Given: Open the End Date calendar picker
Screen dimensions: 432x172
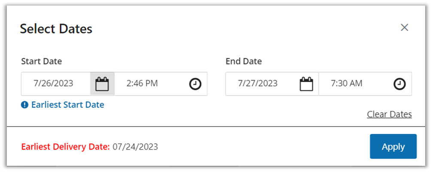Looking at the screenshot, I should pos(306,84).
